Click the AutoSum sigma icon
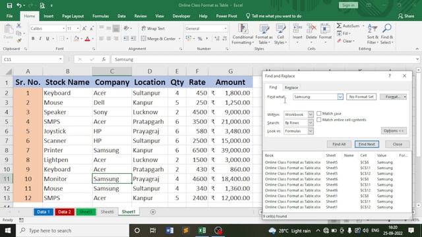Image resolution: width=422 pixels, height=237 pixels. (x=339, y=26)
